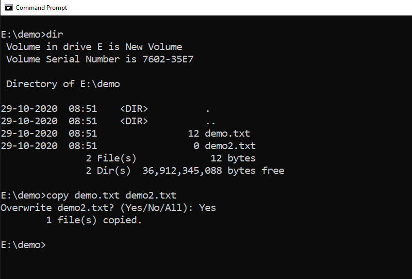Viewport: 412px width, 279px height.
Task: Click the 'Overwrite demo2.txt?' prompt text
Action: point(57,208)
